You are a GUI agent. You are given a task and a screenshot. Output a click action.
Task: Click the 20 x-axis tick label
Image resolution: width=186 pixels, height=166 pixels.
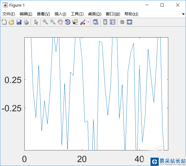[x=82, y=159]
